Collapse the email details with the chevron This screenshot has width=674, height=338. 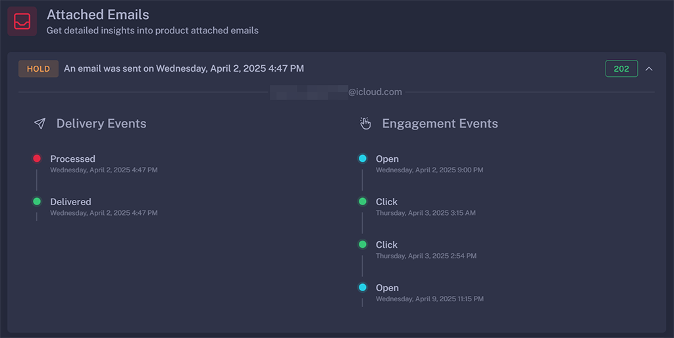[x=649, y=68]
